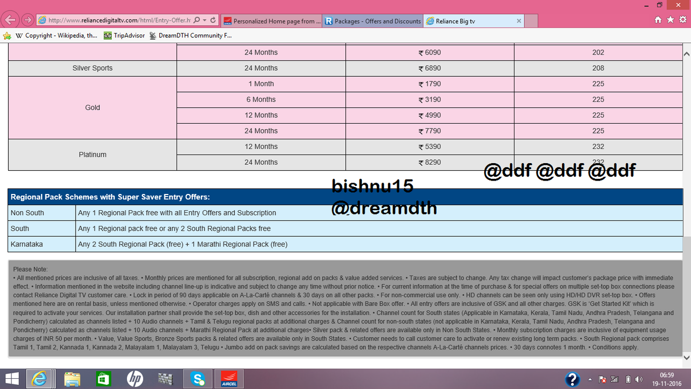This screenshot has width=691, height=389.
Task: Click the Internet Explorer taskbar icon
Action: point(39,379)
